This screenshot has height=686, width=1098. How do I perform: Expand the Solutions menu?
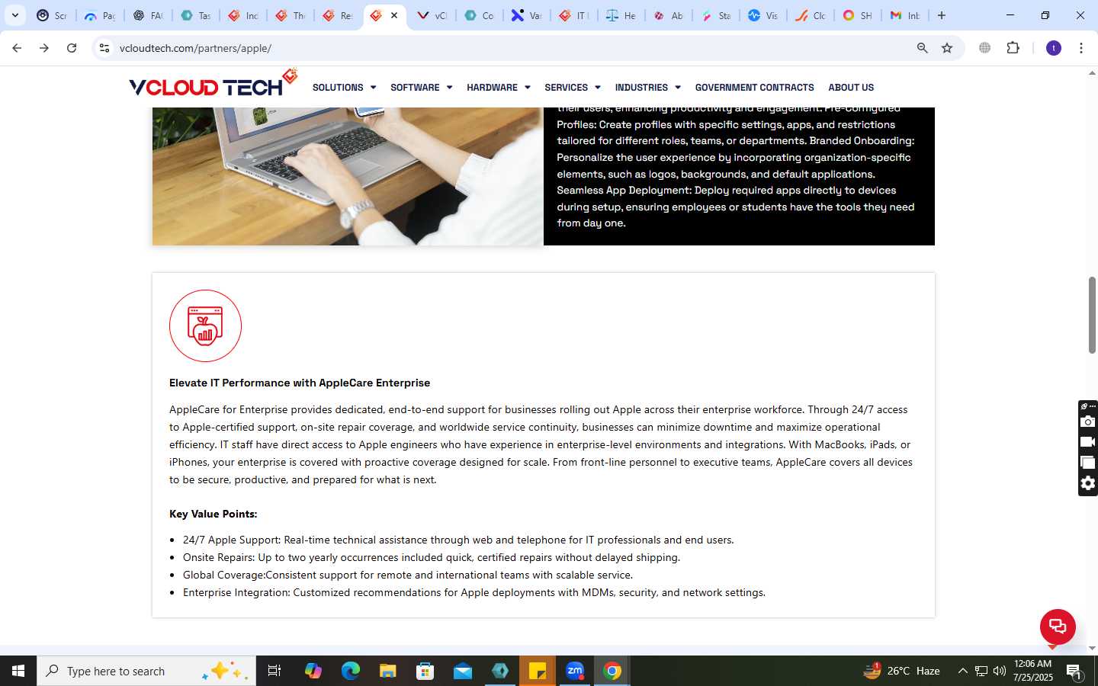click(x=344, y=88)
